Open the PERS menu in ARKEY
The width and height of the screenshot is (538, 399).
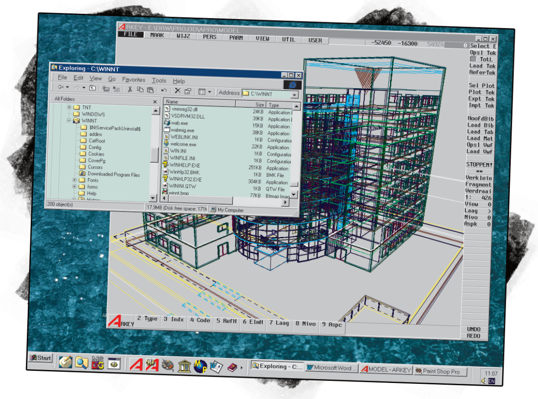(x=209, y=37)
